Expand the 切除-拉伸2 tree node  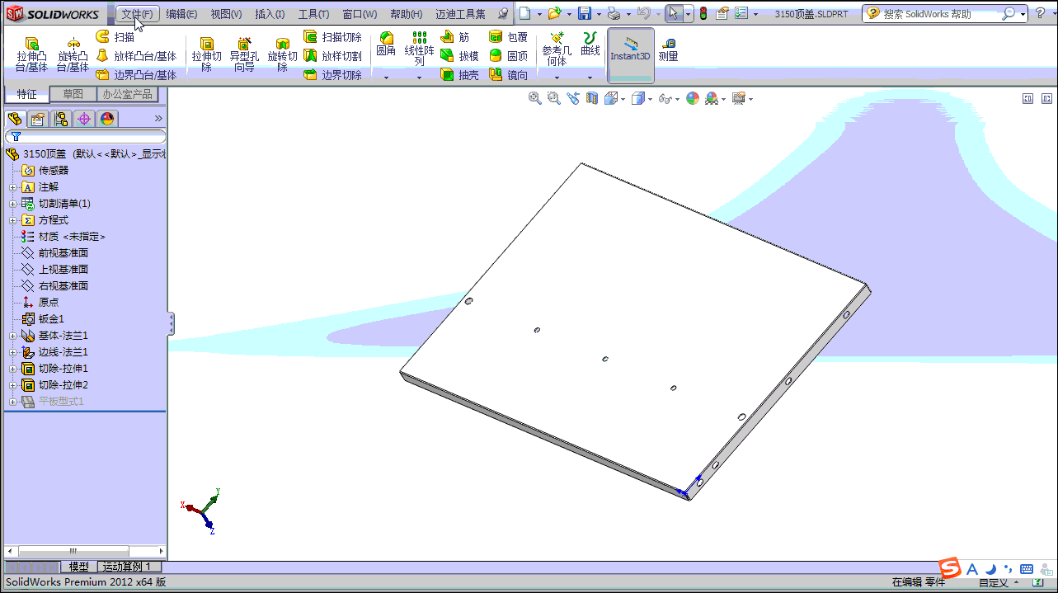[x=13, y=385]
